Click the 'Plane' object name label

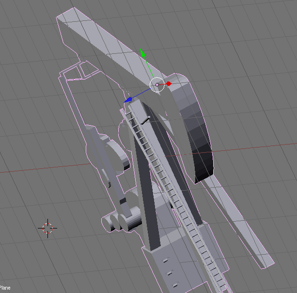5,288
